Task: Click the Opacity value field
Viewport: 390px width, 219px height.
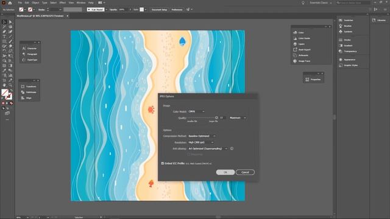Action: tap(123, 10)
